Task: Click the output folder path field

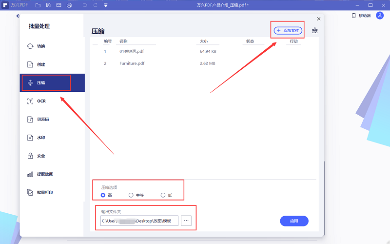Action: pyautogui.click(x=139, y=221)
